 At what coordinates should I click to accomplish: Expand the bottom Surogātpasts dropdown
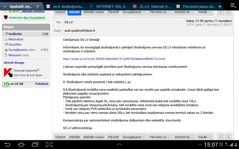point(134,137)
